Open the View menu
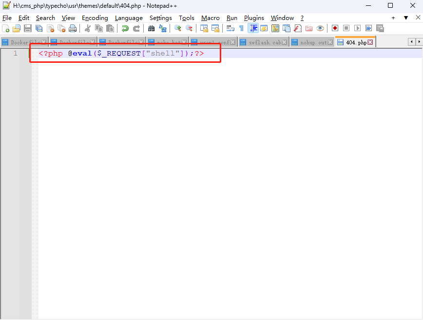Viewport: 423px width, 320px height. point(68,18)
